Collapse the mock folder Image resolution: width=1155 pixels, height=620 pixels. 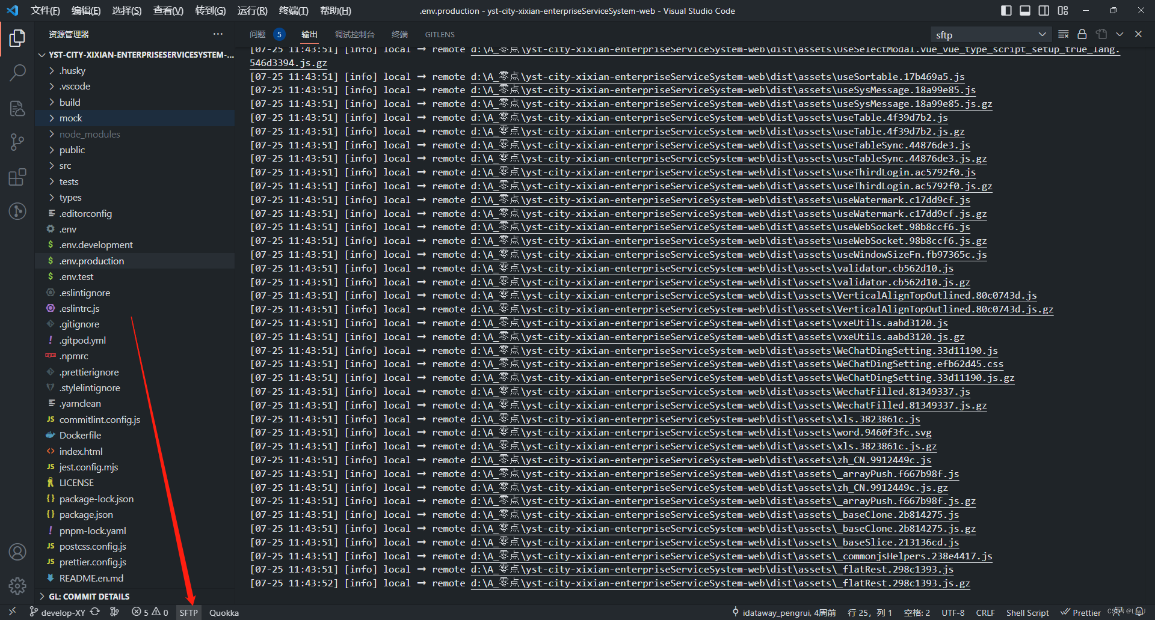click(x=72, y=118)
